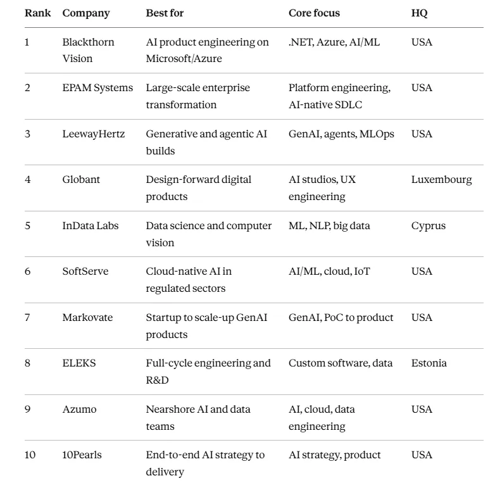Viewport: 495px width, 483px height.
Task: Select the ELEKS company cell
Action: 79,363
